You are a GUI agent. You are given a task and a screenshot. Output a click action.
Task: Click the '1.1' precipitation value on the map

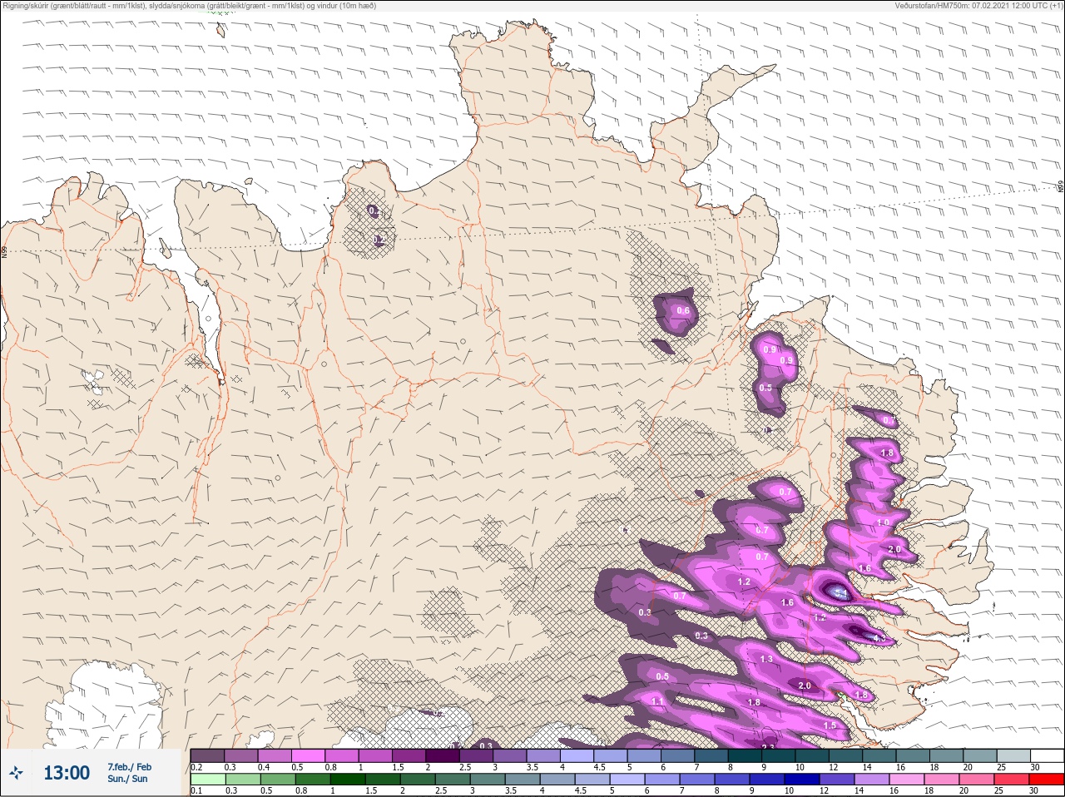658,702
